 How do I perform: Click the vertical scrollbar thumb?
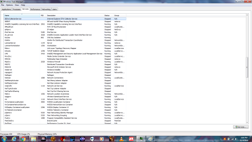[247, 67]
